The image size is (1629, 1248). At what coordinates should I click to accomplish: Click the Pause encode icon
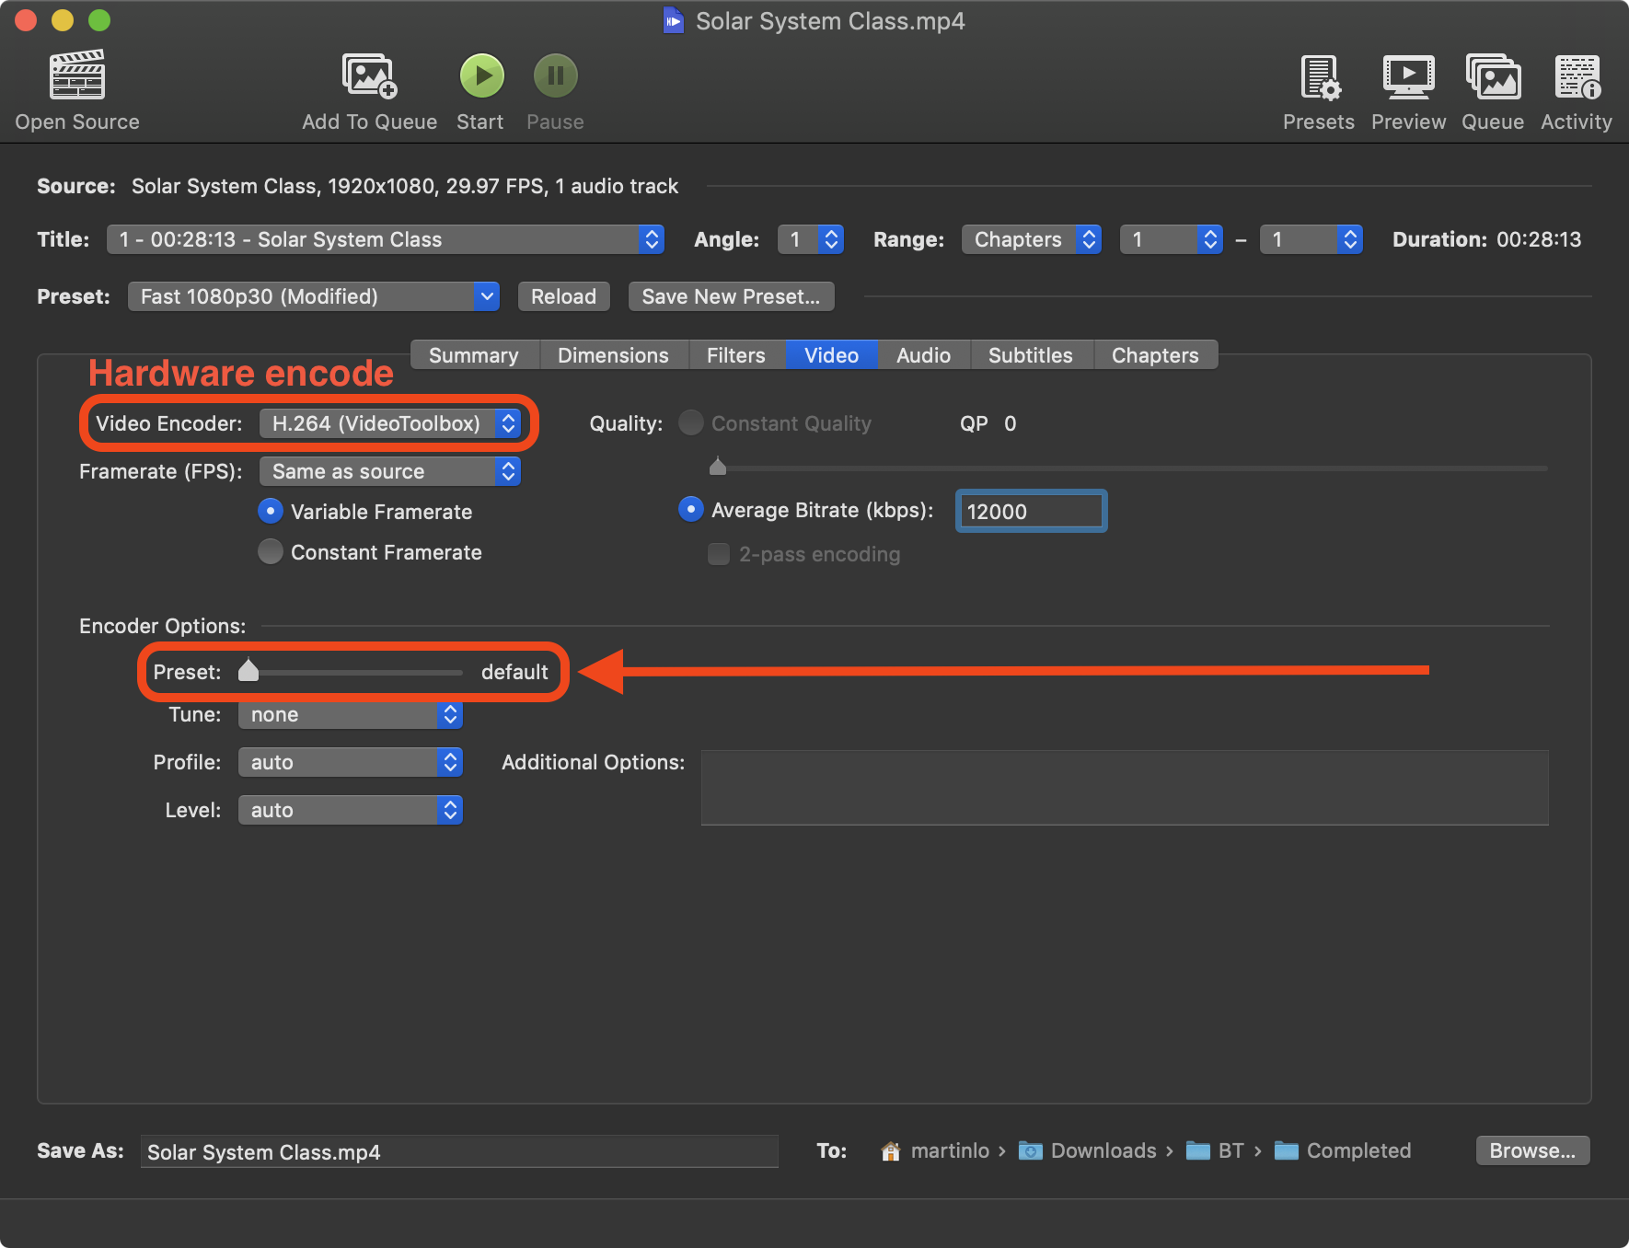pos(555,75)
